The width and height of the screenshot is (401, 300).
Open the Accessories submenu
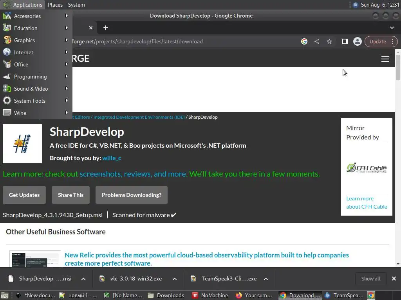pyautogui.click(x=36, y=16)
